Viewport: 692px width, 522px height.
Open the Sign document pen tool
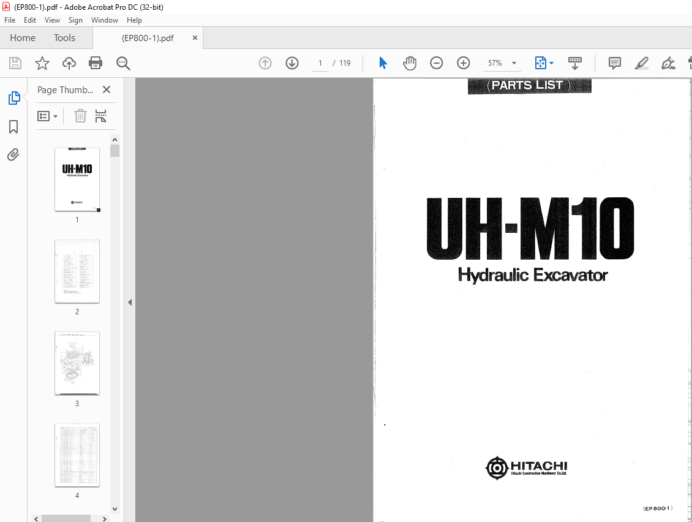668,63
